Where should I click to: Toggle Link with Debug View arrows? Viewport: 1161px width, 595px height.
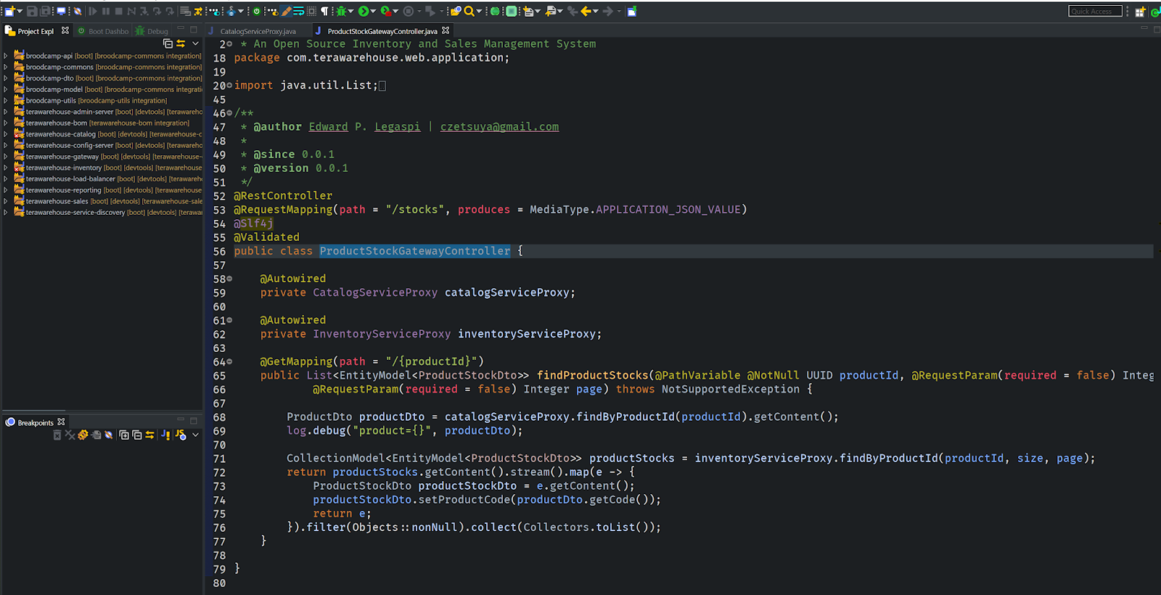pos(150,435)
